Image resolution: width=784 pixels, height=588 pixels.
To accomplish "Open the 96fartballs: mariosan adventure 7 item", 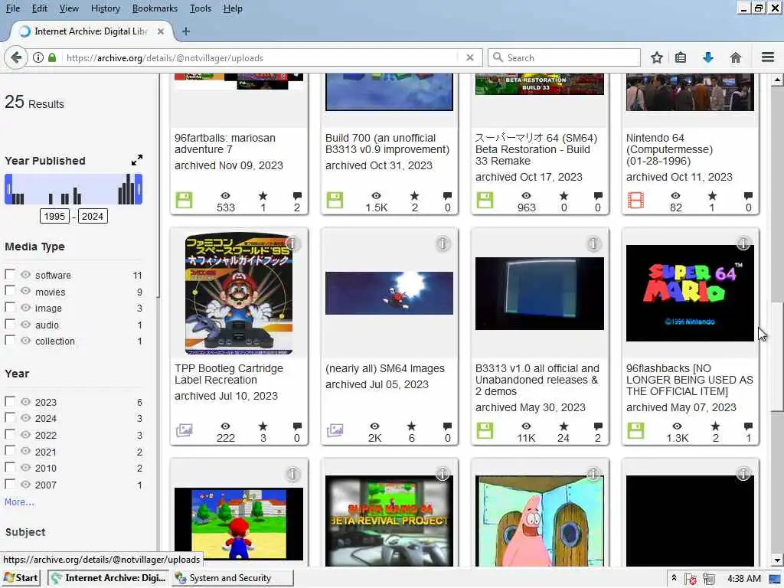I will [224, 143].
